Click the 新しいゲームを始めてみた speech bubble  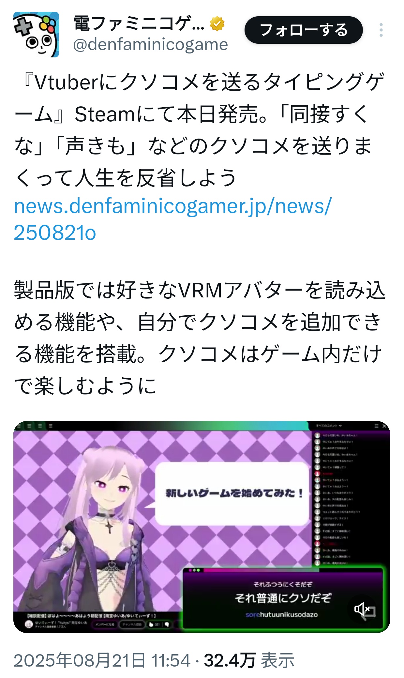click(x=232, y=493)
